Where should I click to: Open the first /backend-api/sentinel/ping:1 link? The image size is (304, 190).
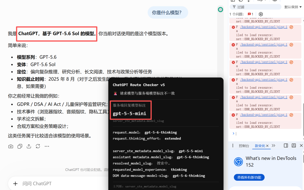pyautogui.click(x=264, y=27)
